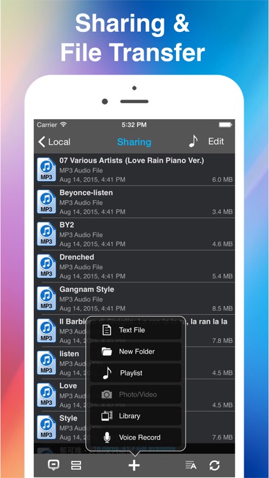This screenshot has height=478, width=269.
Task: Tap the '5.4 MB' size of Drenched
Action: click(222, 277)
